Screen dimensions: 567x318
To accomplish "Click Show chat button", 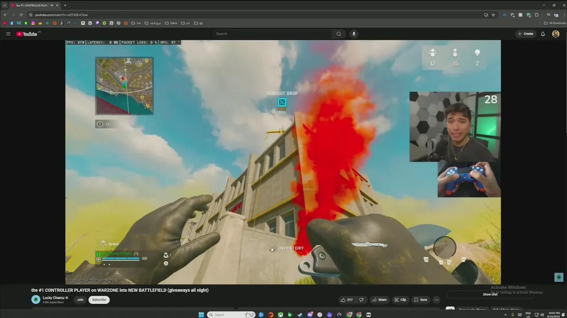I will tap(490, 294).
